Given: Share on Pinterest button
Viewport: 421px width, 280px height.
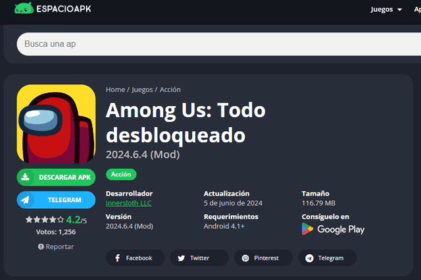Looking at the screenshot, I should 263,258.
